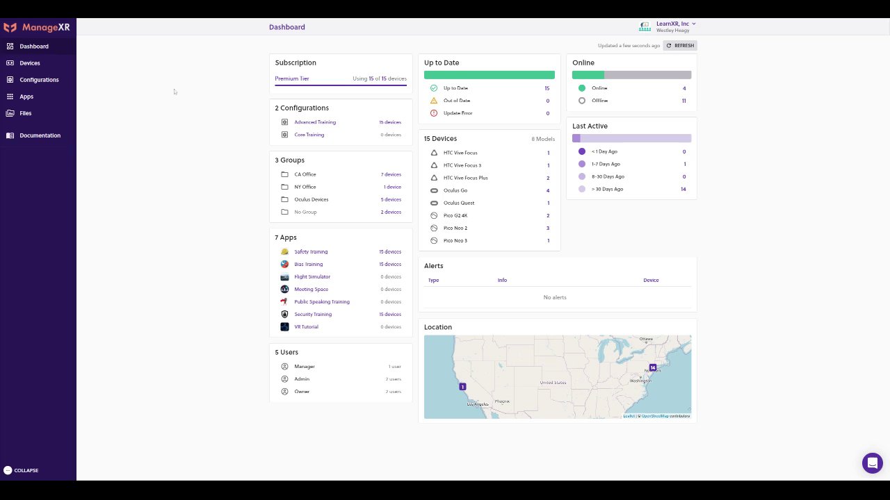Click the Advanced Training configuration icon

(x=284, y=122)
